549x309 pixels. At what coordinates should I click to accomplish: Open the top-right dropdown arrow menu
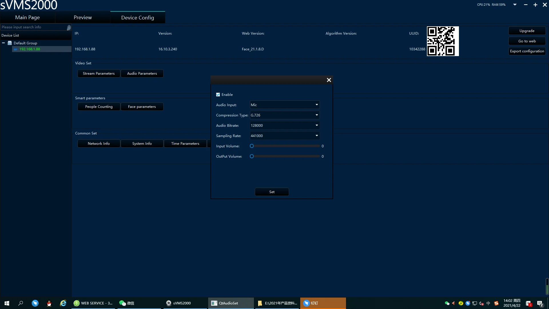coord(515,5)
